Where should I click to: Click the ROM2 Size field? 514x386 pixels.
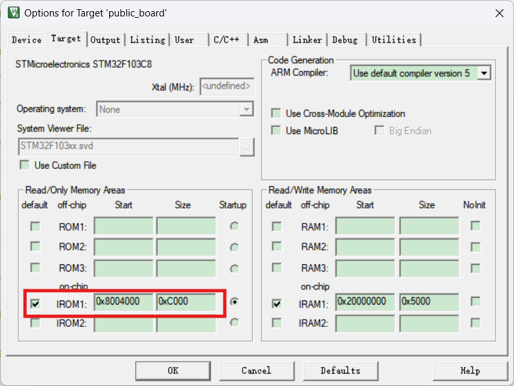coord(186,247)
